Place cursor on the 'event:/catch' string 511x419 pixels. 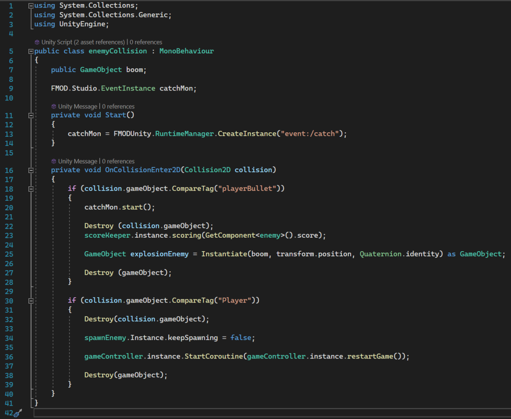pos(311,134)
